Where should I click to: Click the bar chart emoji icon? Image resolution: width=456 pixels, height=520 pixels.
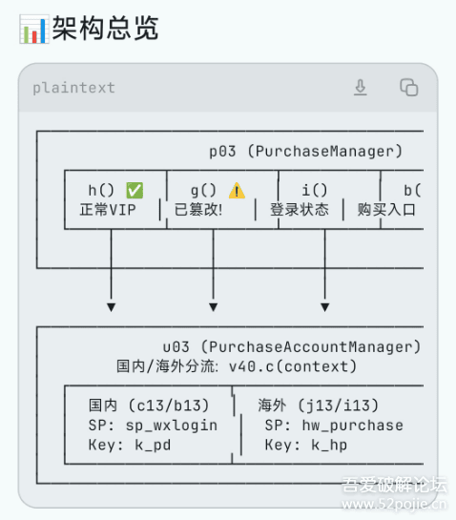34,30
